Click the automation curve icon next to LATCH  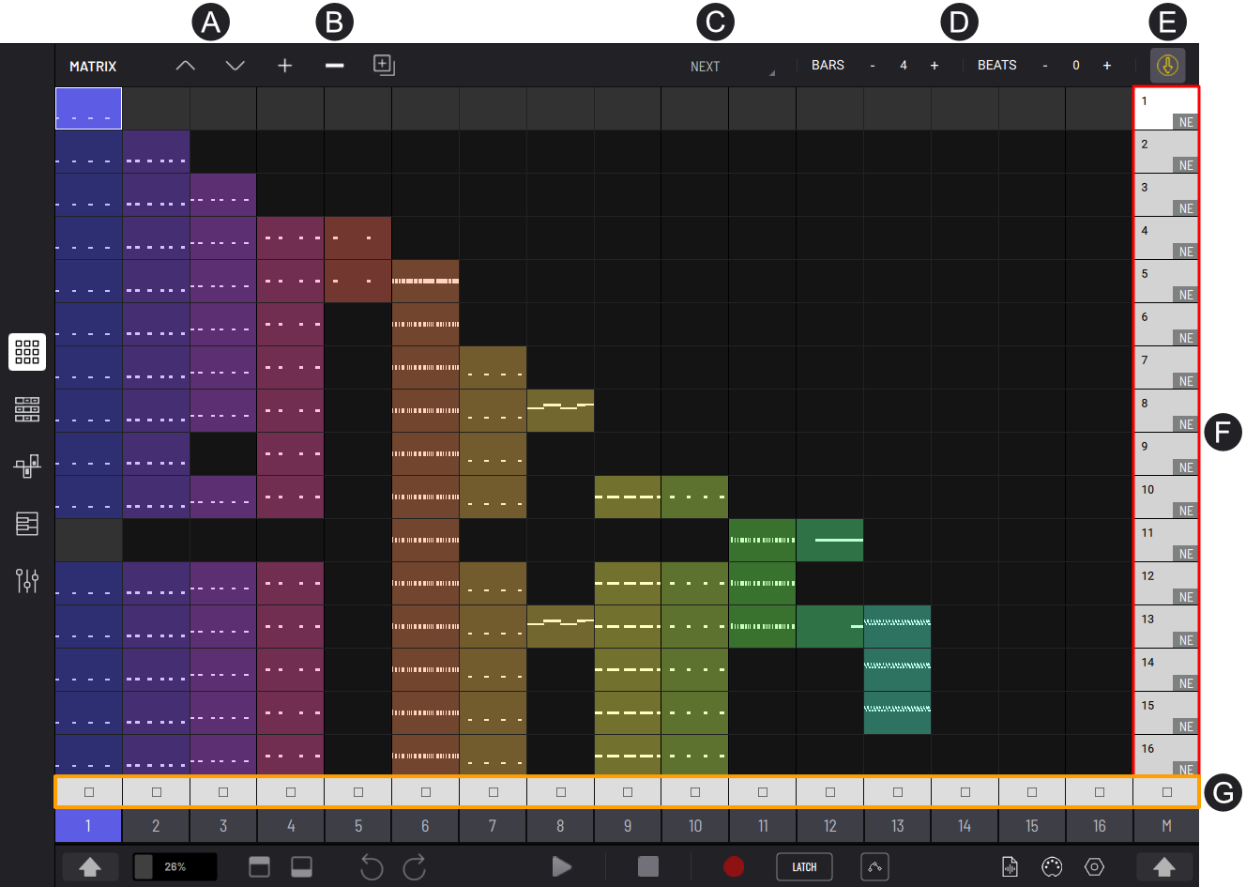(874, 866)
